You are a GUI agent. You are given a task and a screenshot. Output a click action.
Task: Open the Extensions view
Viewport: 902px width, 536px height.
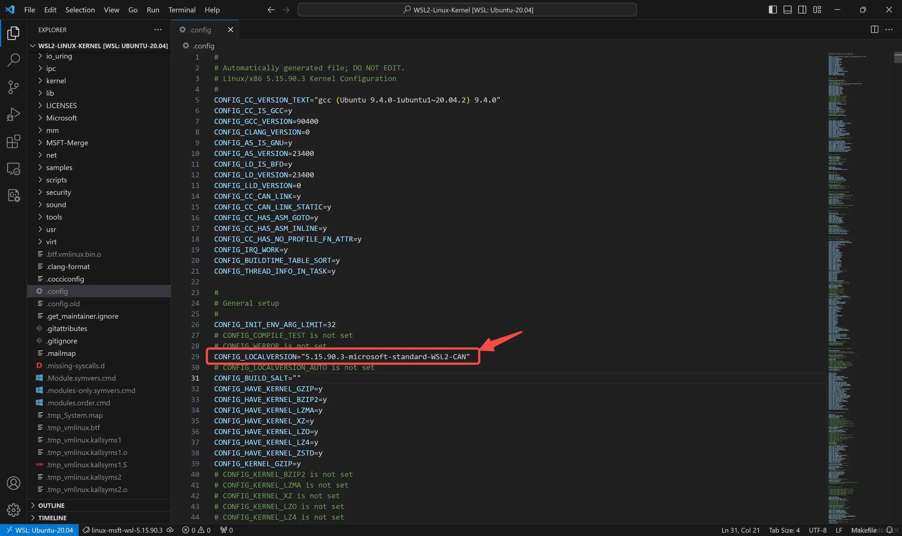coord(13,142)
